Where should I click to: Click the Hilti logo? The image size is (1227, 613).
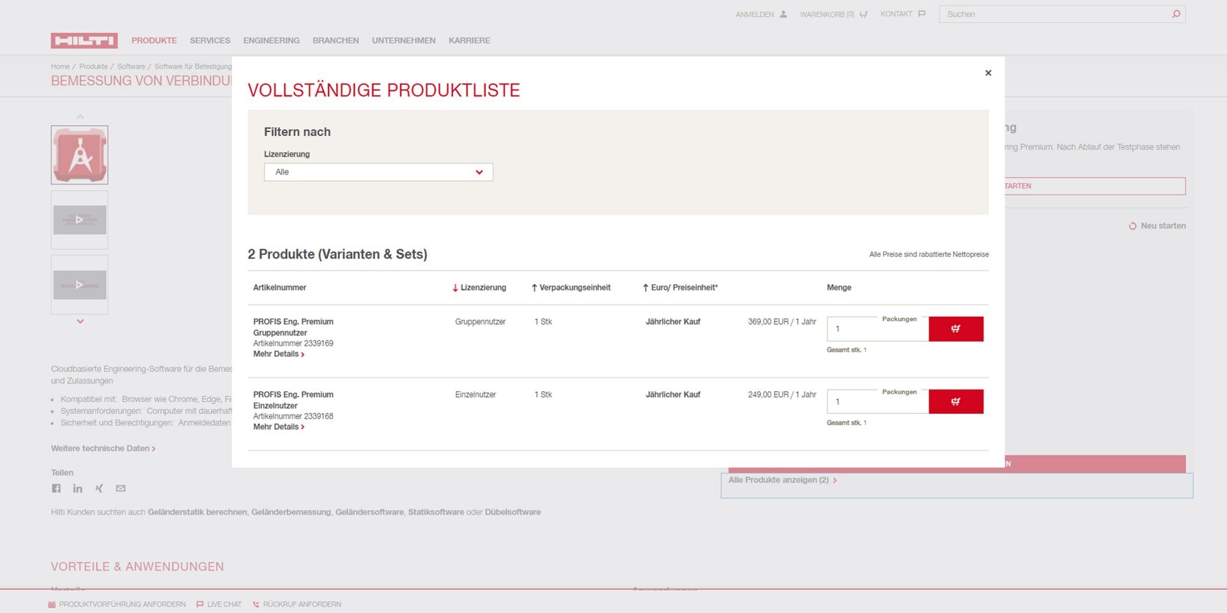tap(84, 40)
